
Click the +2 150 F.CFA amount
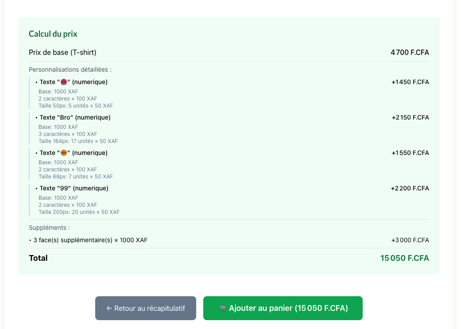410,117
